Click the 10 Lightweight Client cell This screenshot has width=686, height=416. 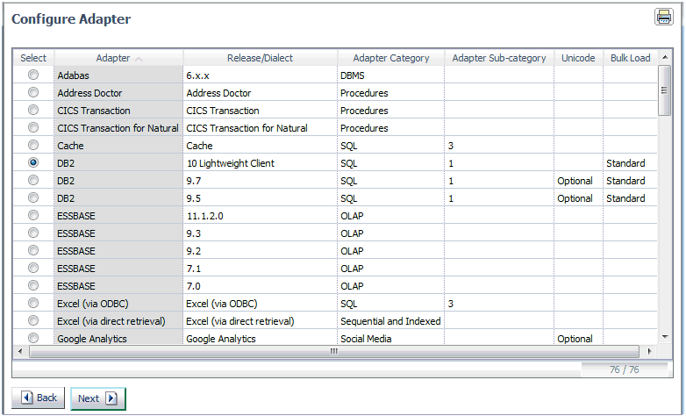pos(261,163)
